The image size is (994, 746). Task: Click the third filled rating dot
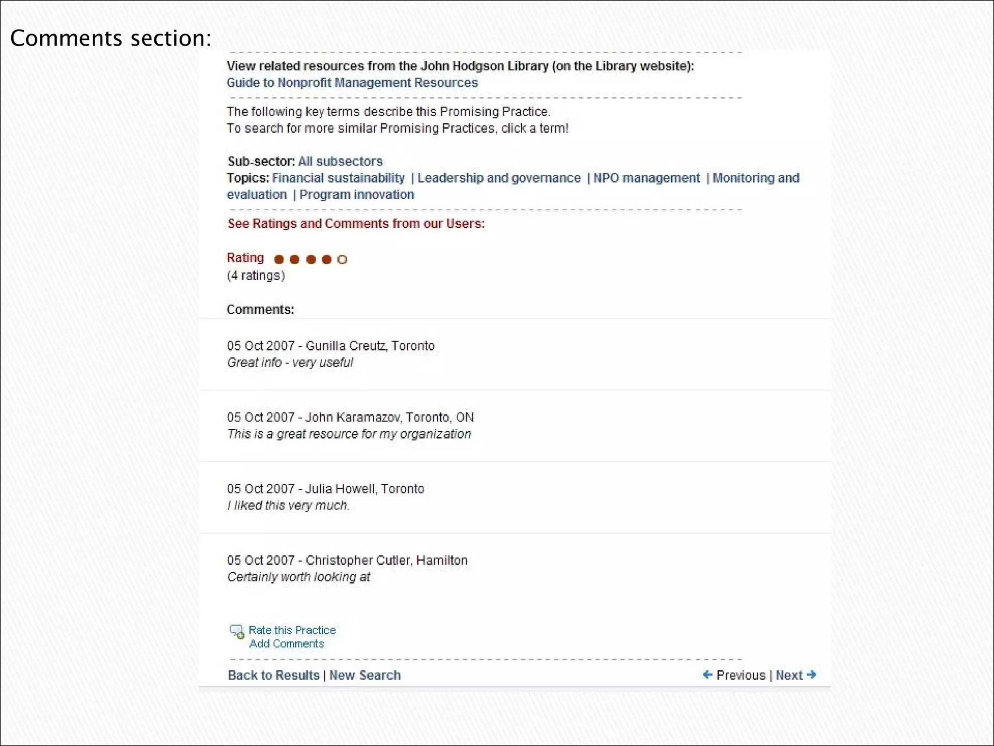pos(311,259)
